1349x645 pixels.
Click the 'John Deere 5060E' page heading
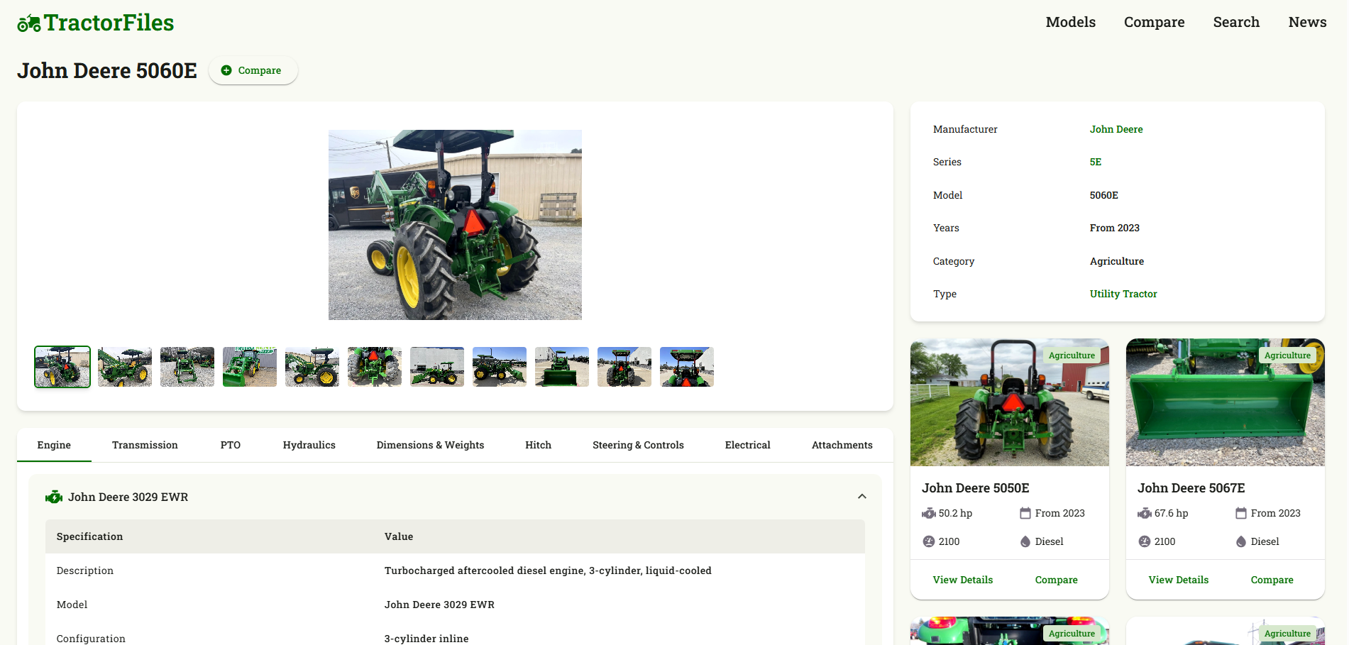tap(107, 70)
